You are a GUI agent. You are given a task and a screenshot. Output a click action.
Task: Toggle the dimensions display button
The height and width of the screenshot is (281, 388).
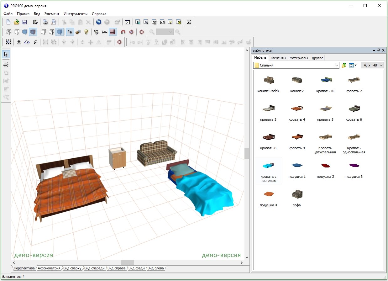point(105,32)
